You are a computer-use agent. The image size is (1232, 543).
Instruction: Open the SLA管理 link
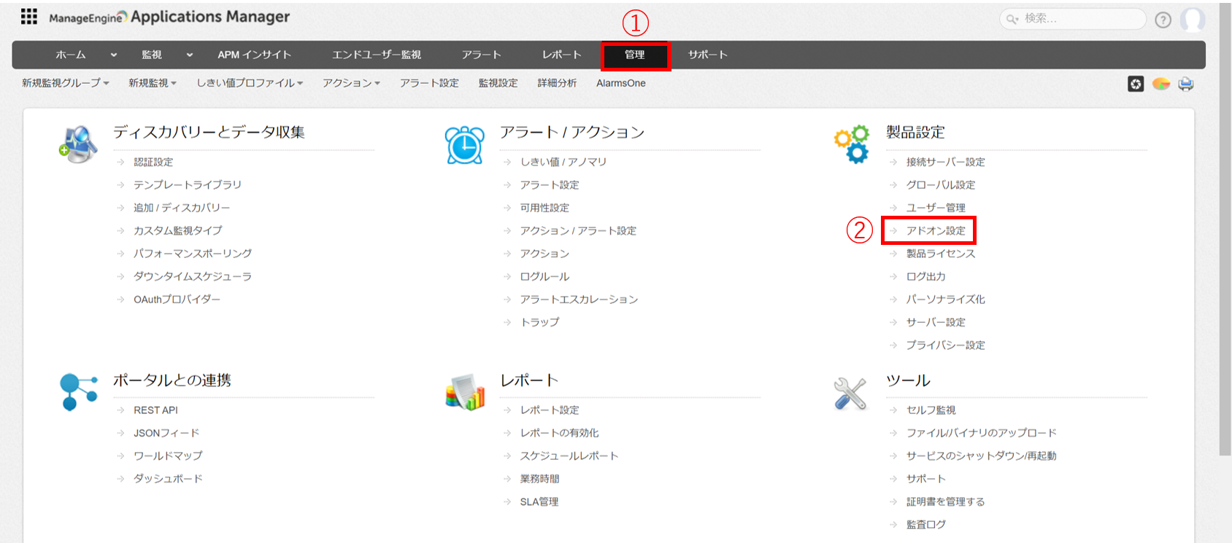(x=539, y=501)
